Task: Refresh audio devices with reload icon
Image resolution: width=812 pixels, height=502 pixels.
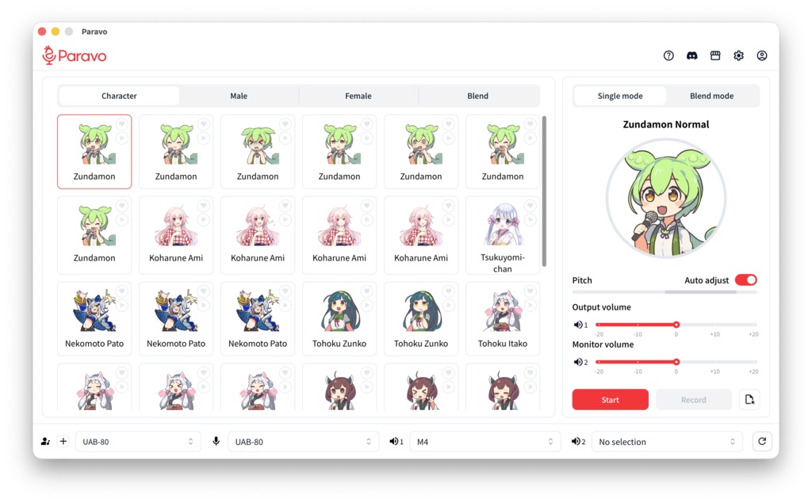Action: [762, 441]
